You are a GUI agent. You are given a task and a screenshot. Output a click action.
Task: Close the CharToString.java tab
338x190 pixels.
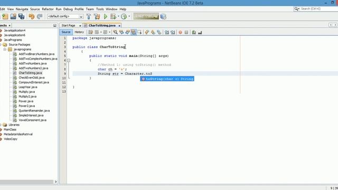[119, 26]
